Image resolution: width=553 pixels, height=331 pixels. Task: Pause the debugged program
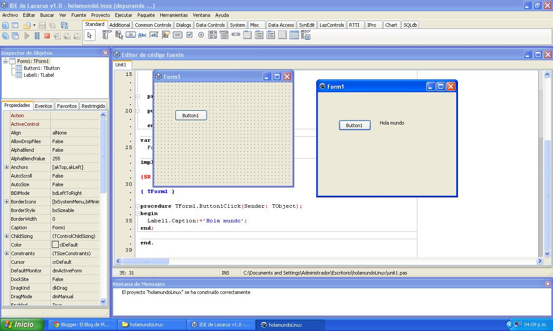[x=37, y=36]
